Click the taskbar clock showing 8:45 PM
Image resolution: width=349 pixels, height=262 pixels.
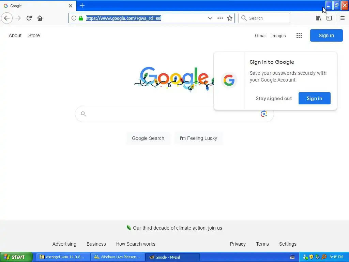tap(336, 257)
